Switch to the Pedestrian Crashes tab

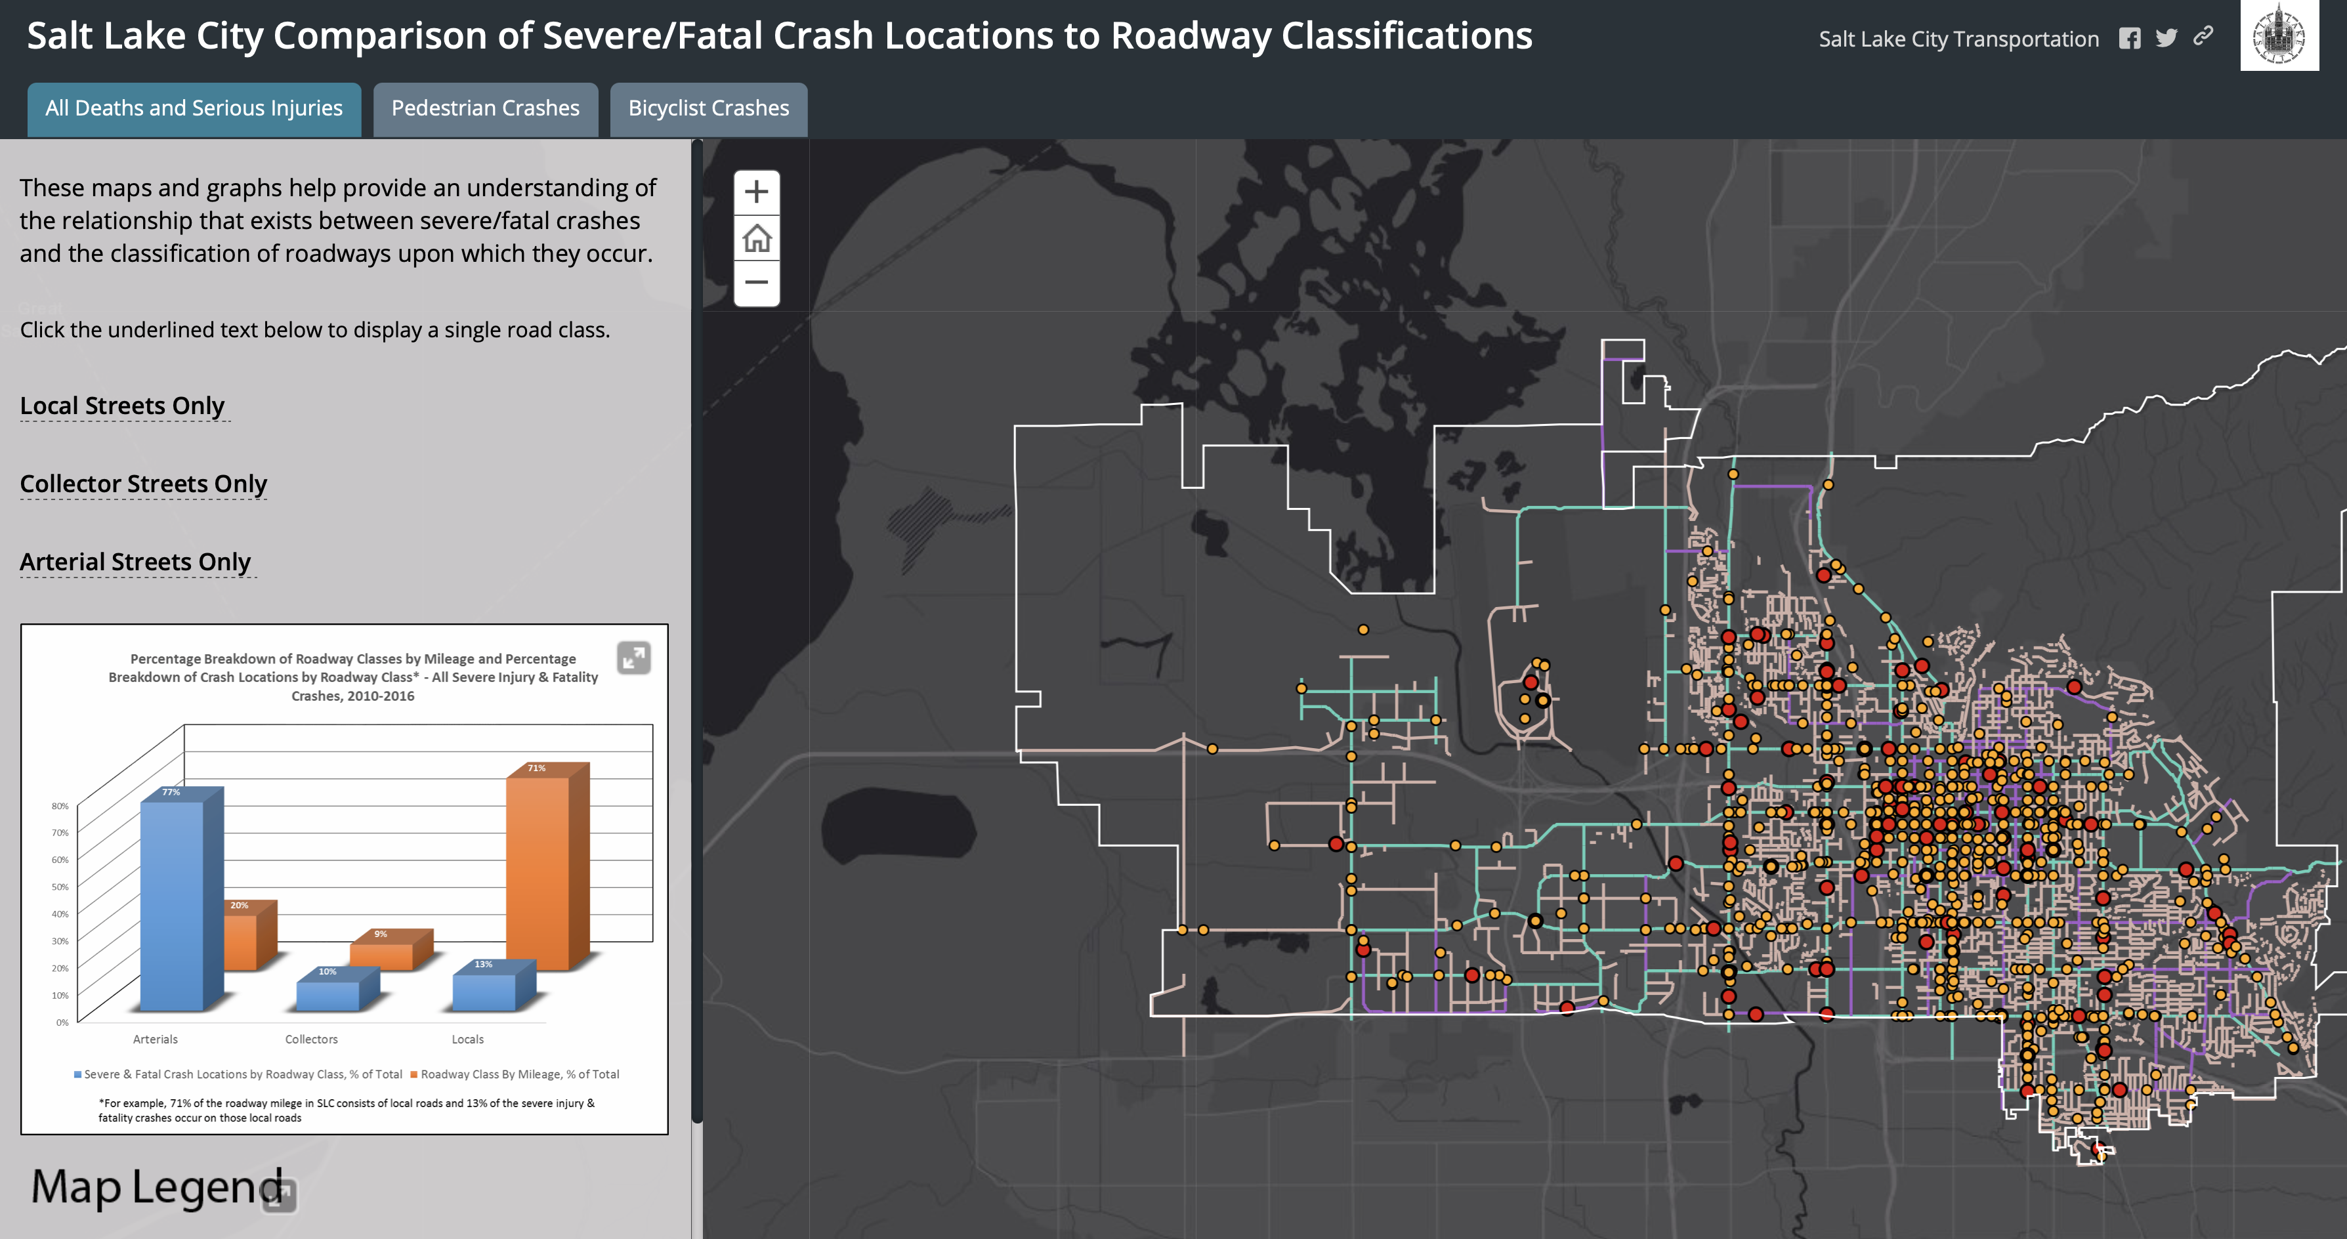pos(485,108)
